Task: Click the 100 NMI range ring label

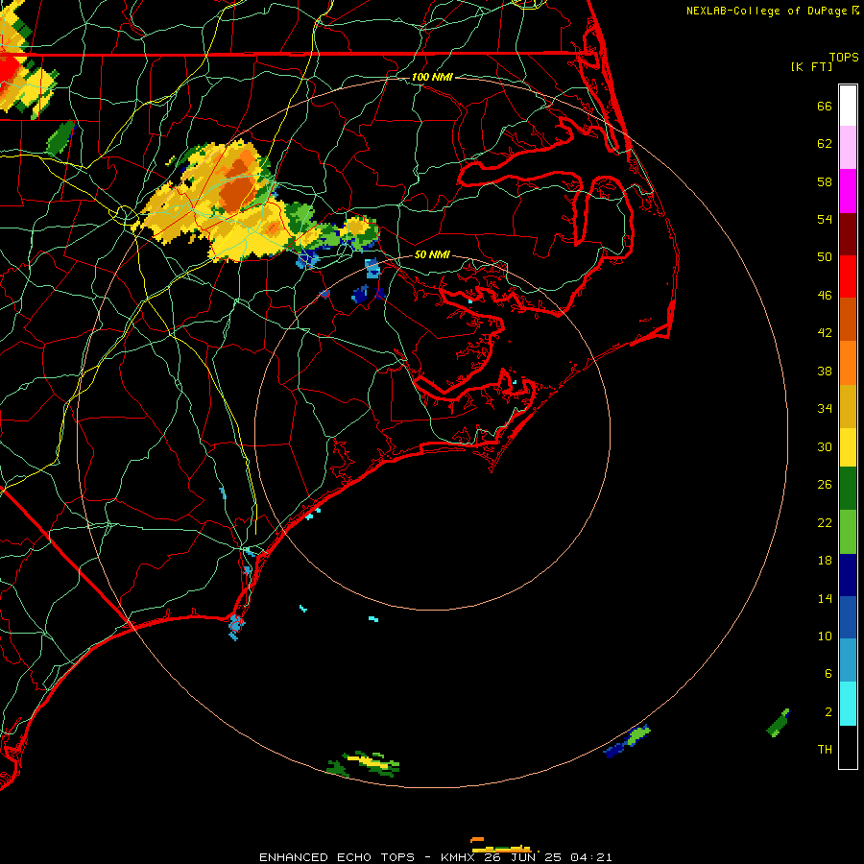Action: (x=432, y=77)
